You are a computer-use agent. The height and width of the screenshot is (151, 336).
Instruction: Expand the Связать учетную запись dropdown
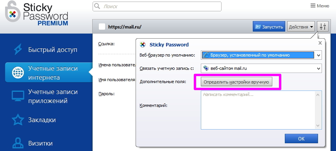pyautogui.click(x=261, y=68)
